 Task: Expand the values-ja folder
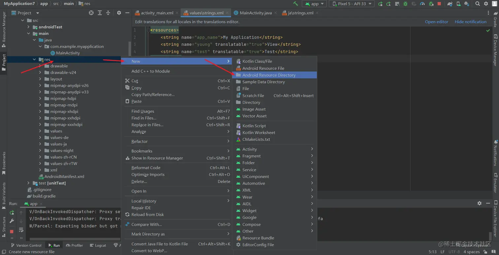pyautogui.click(x=40, y=144)
